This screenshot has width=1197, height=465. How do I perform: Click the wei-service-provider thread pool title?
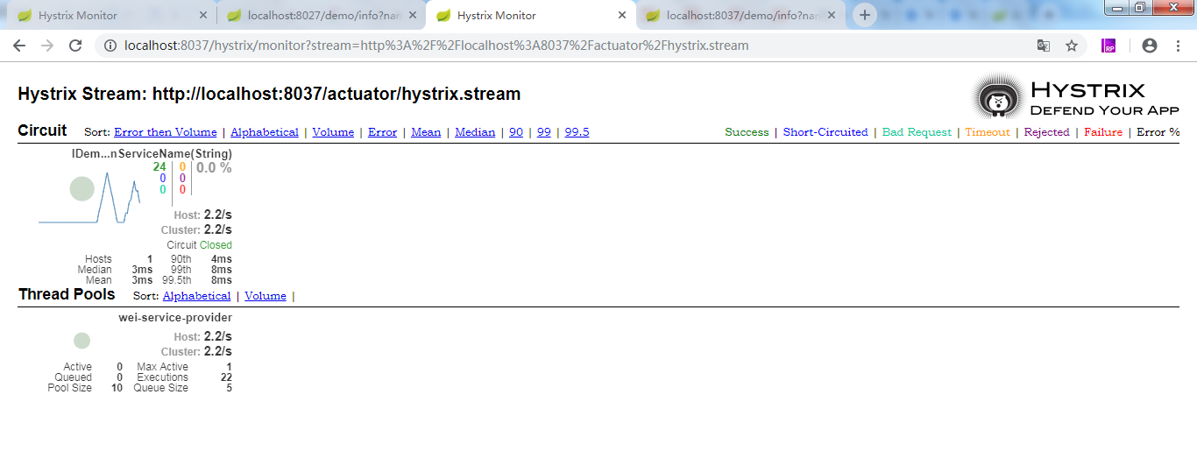[x=175, y=318]
